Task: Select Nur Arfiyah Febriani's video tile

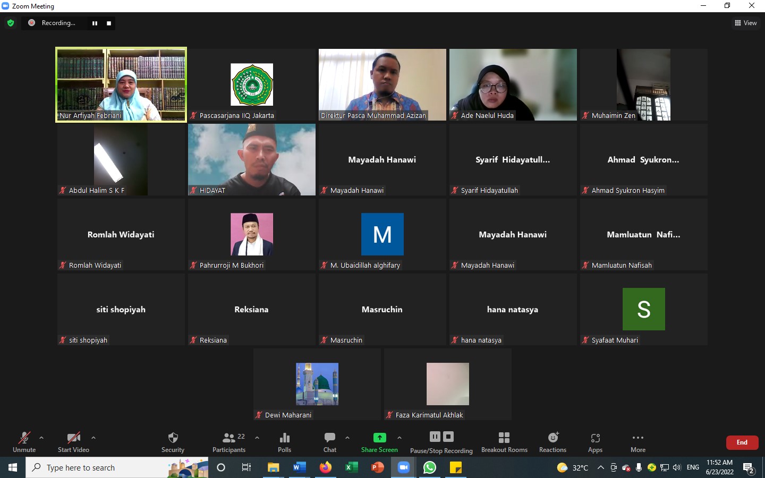Action: [x=121, y=84]
